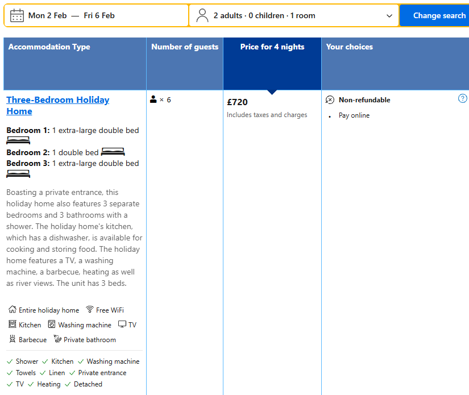Click the guest occupancy person icon
The height and width of the screenshot is (395, 469).
[153, 100]
